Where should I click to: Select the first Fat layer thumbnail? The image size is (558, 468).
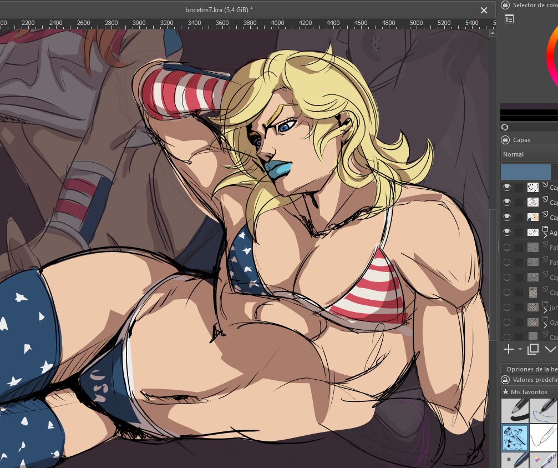click(x=532, y=247)
